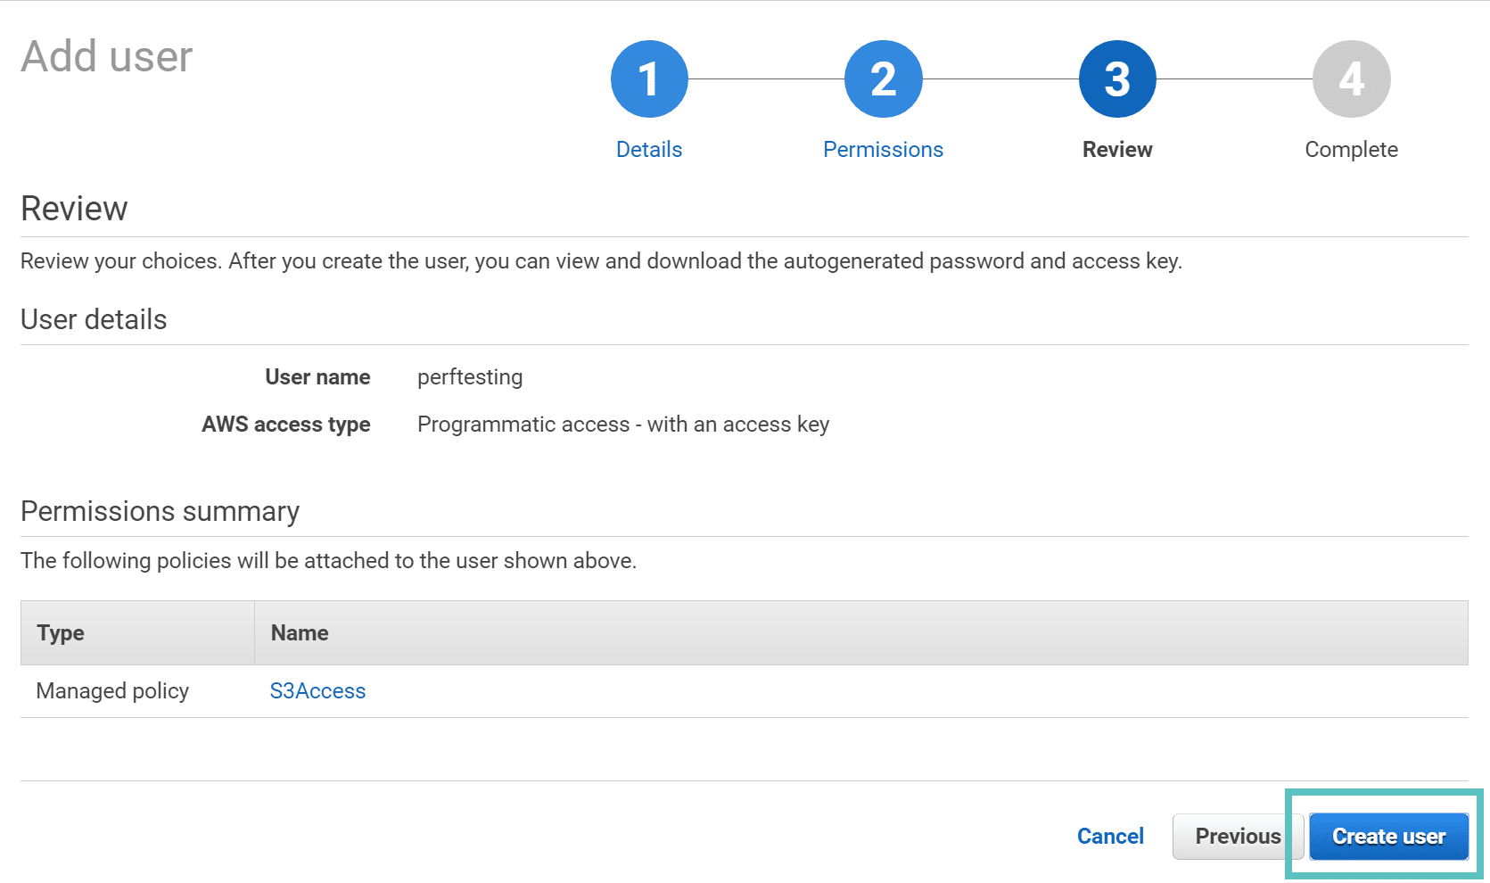Select the Complete step indicator
The image size is (1490, 883).
tap(1351, 149)
